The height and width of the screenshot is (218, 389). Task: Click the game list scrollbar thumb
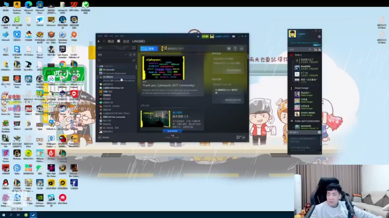[x=136, y=67]
